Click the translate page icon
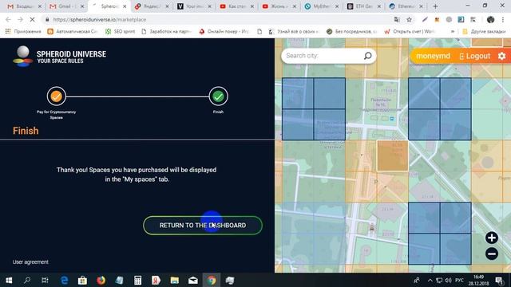511x287 pixels. pos(397,19)
